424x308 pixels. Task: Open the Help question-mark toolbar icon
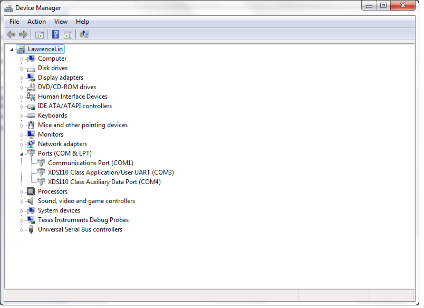click(x=56, y=35)
